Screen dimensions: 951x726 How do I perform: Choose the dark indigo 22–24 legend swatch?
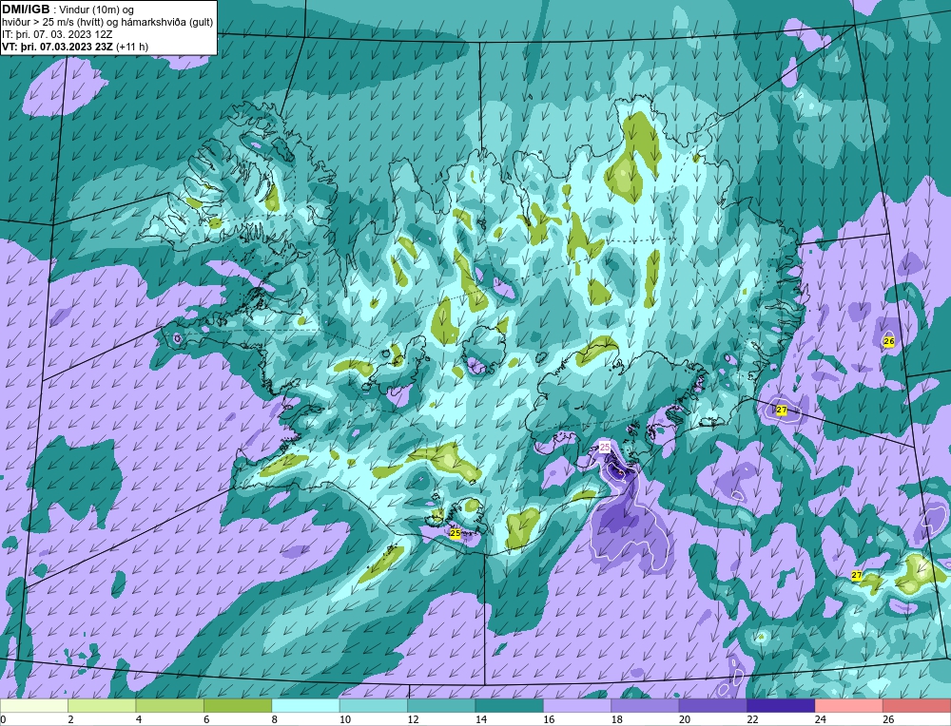(x=781, y=706)
